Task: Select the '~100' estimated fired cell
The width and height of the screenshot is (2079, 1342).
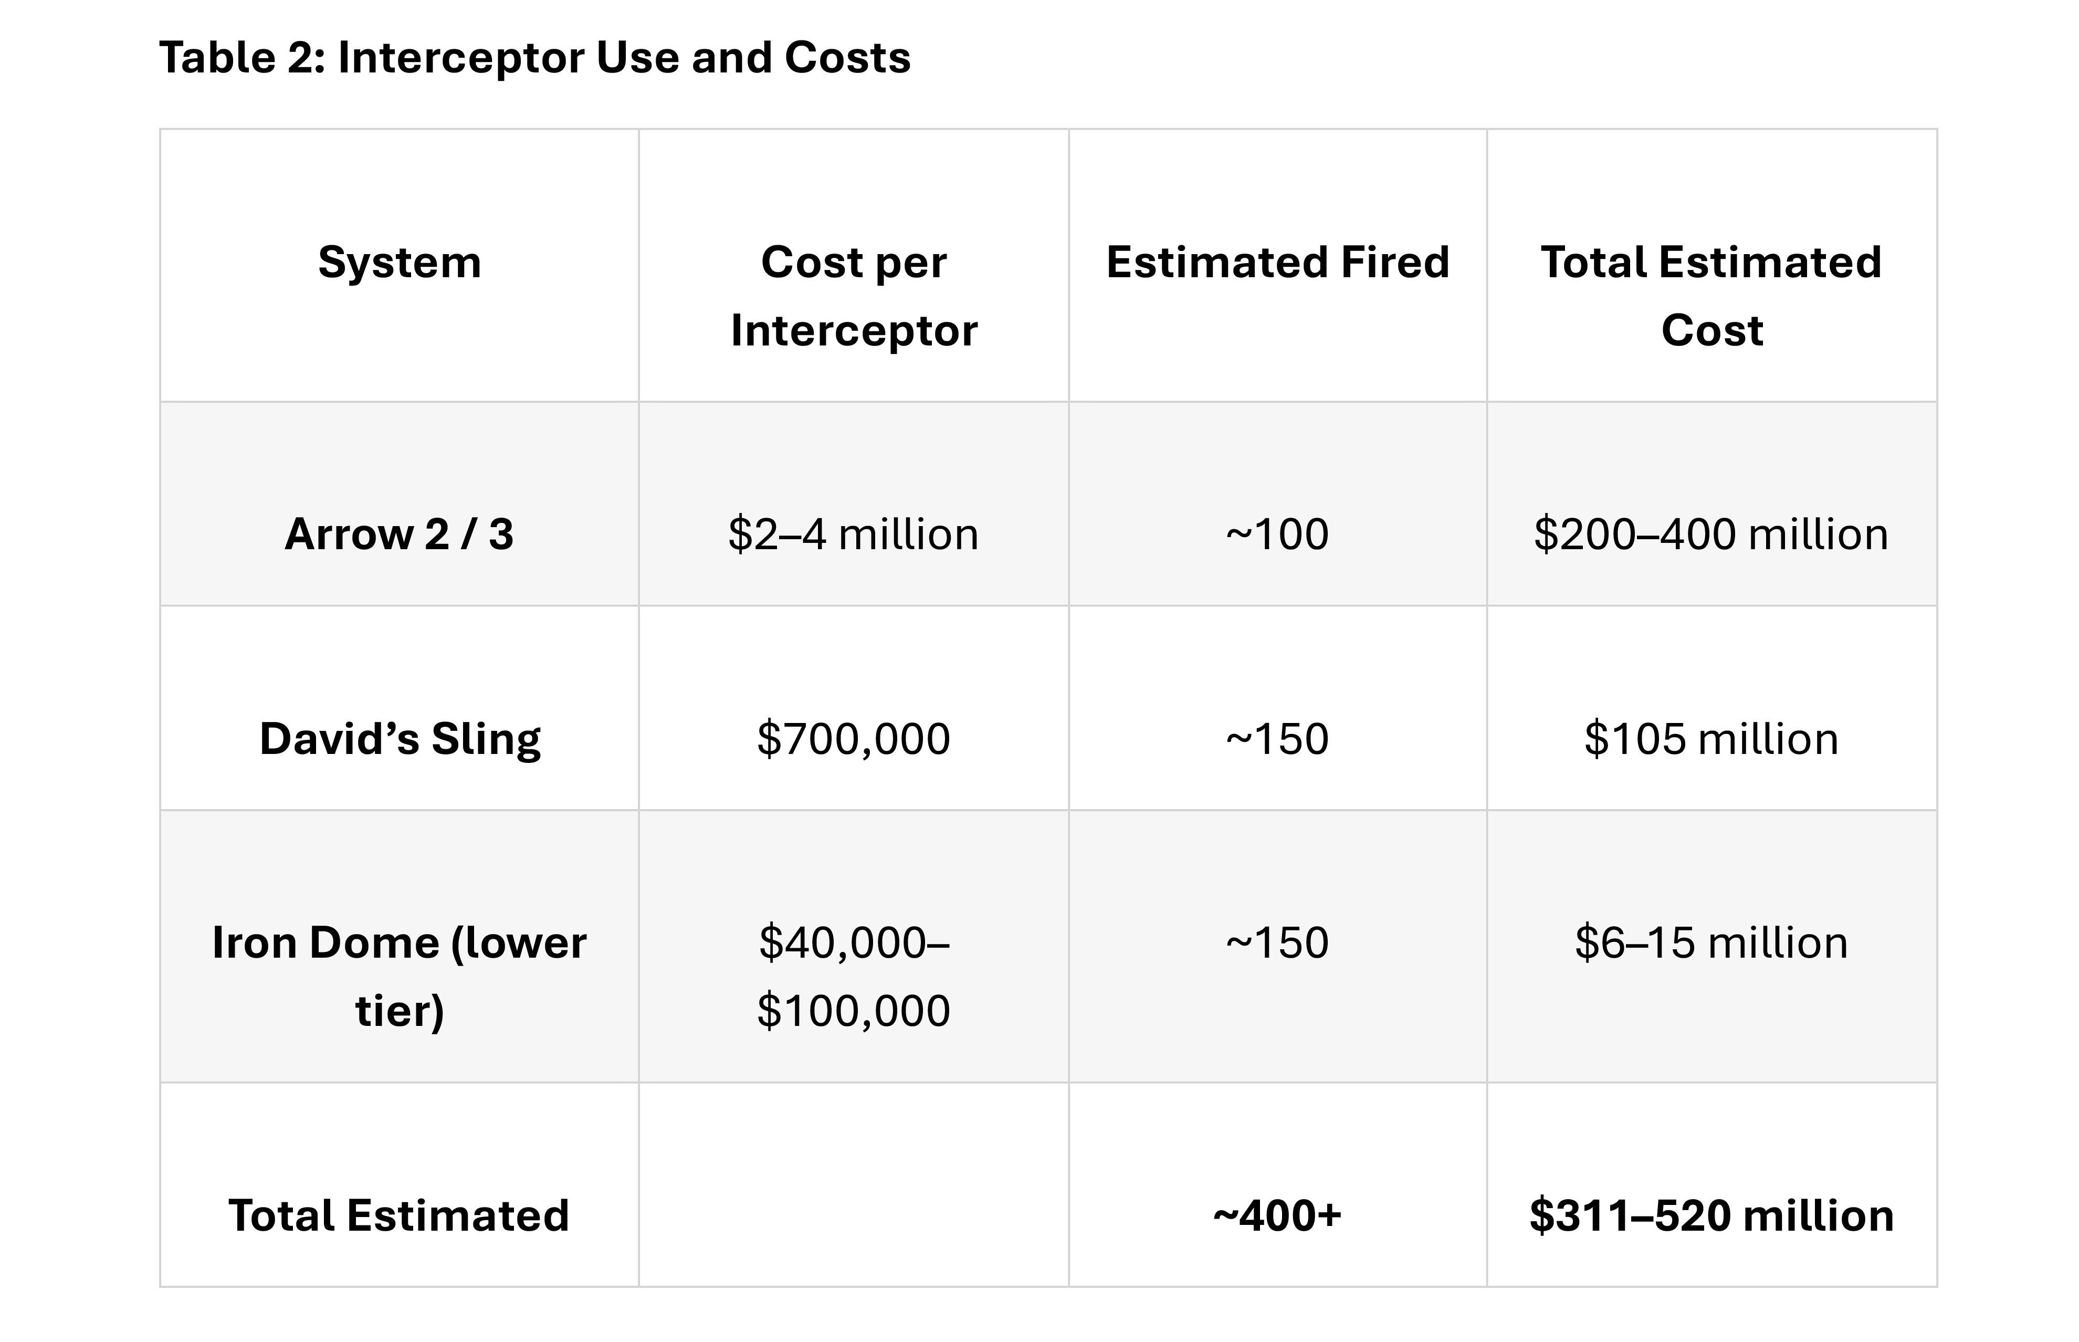Action: click(1277, 534)
